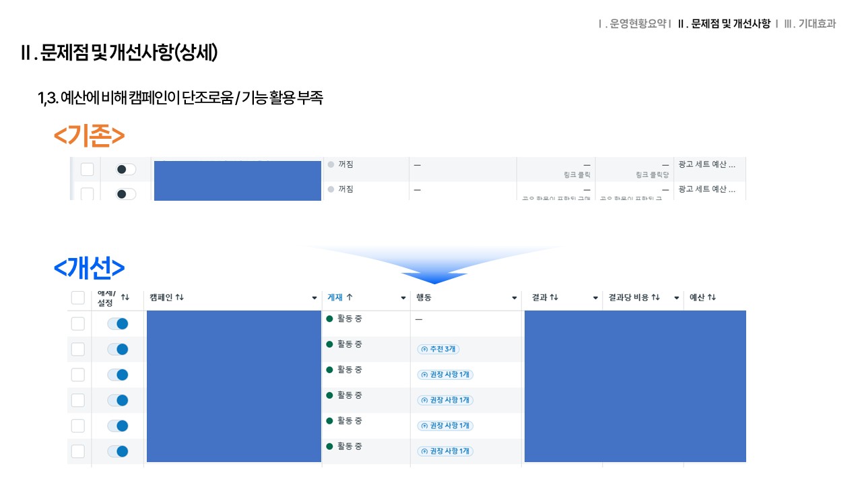Click the sort arrows next to 캠페인 header

click(179, 298)
